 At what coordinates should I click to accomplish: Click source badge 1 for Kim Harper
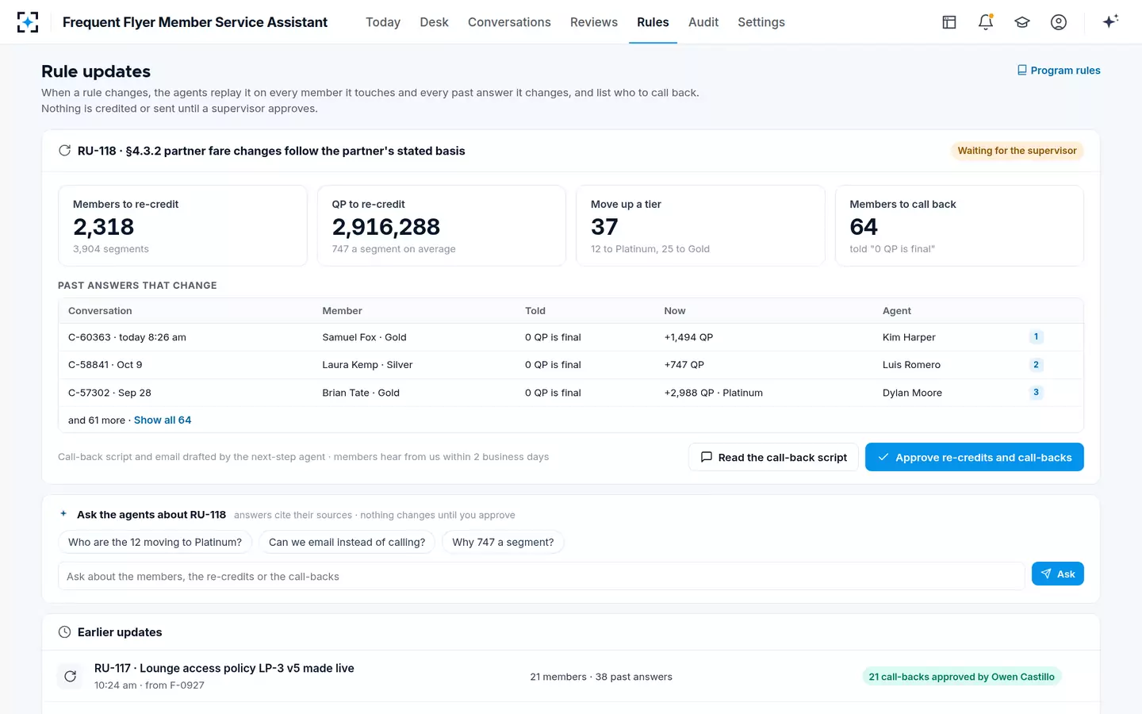coord(1036,337)
